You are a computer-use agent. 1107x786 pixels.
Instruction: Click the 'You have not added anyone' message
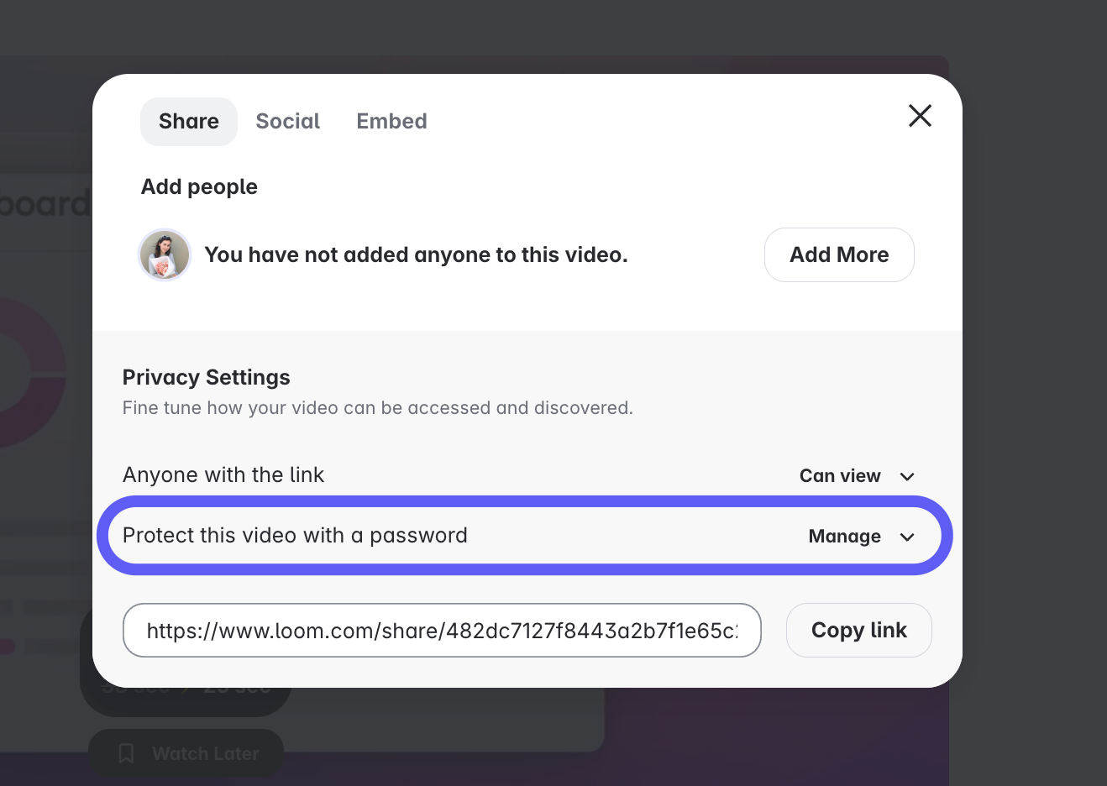416,255
